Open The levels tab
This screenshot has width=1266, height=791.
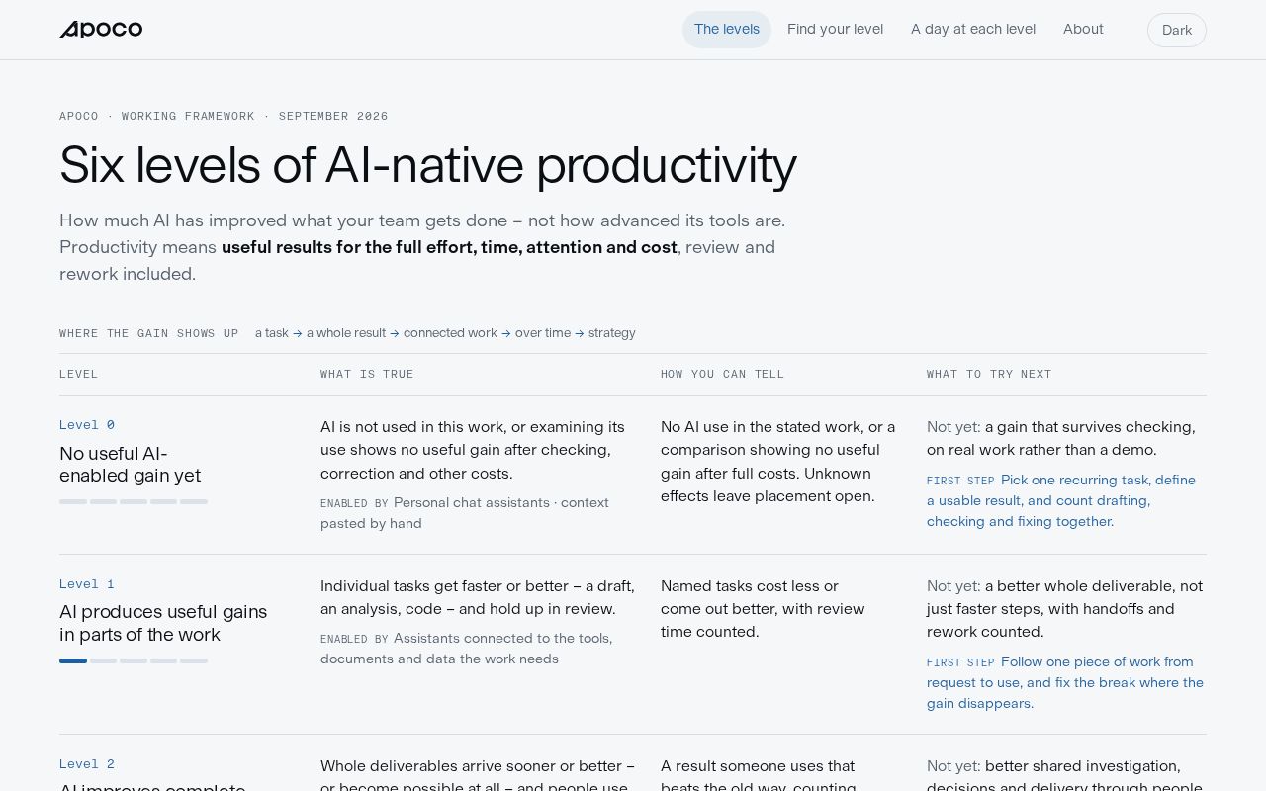coord(727,30)
